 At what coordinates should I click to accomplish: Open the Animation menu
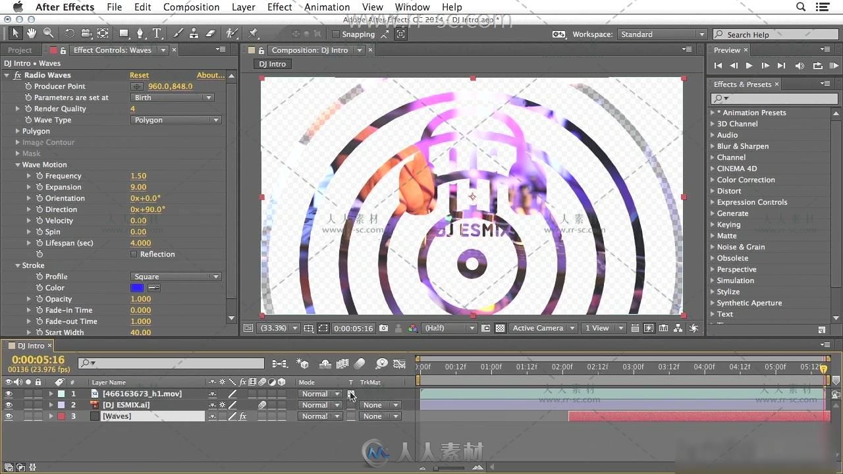point(327,7)
